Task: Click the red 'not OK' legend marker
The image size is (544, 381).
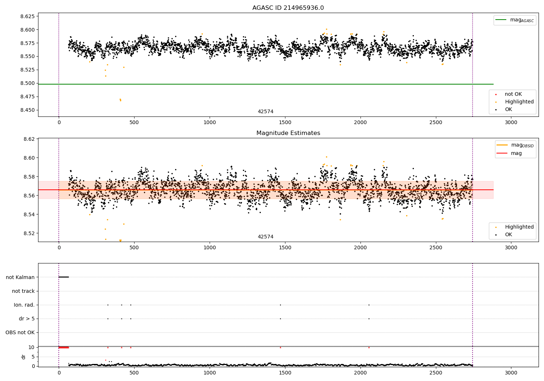Action: point(496,94)
